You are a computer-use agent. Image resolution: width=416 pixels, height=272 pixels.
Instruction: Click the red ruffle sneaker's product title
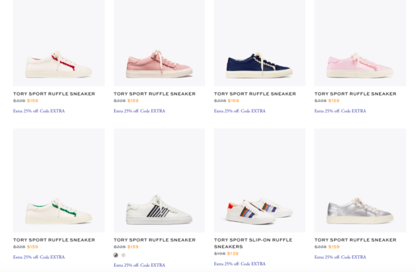(54, 94)
